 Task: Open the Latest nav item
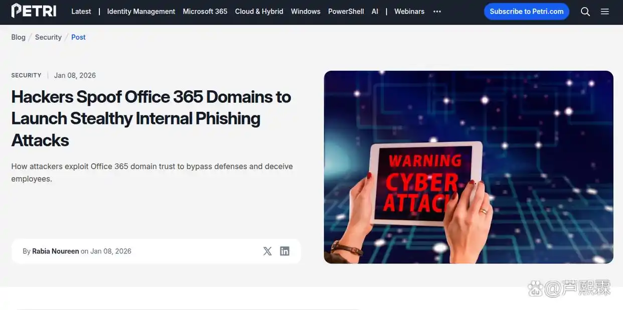pos(81,12)
